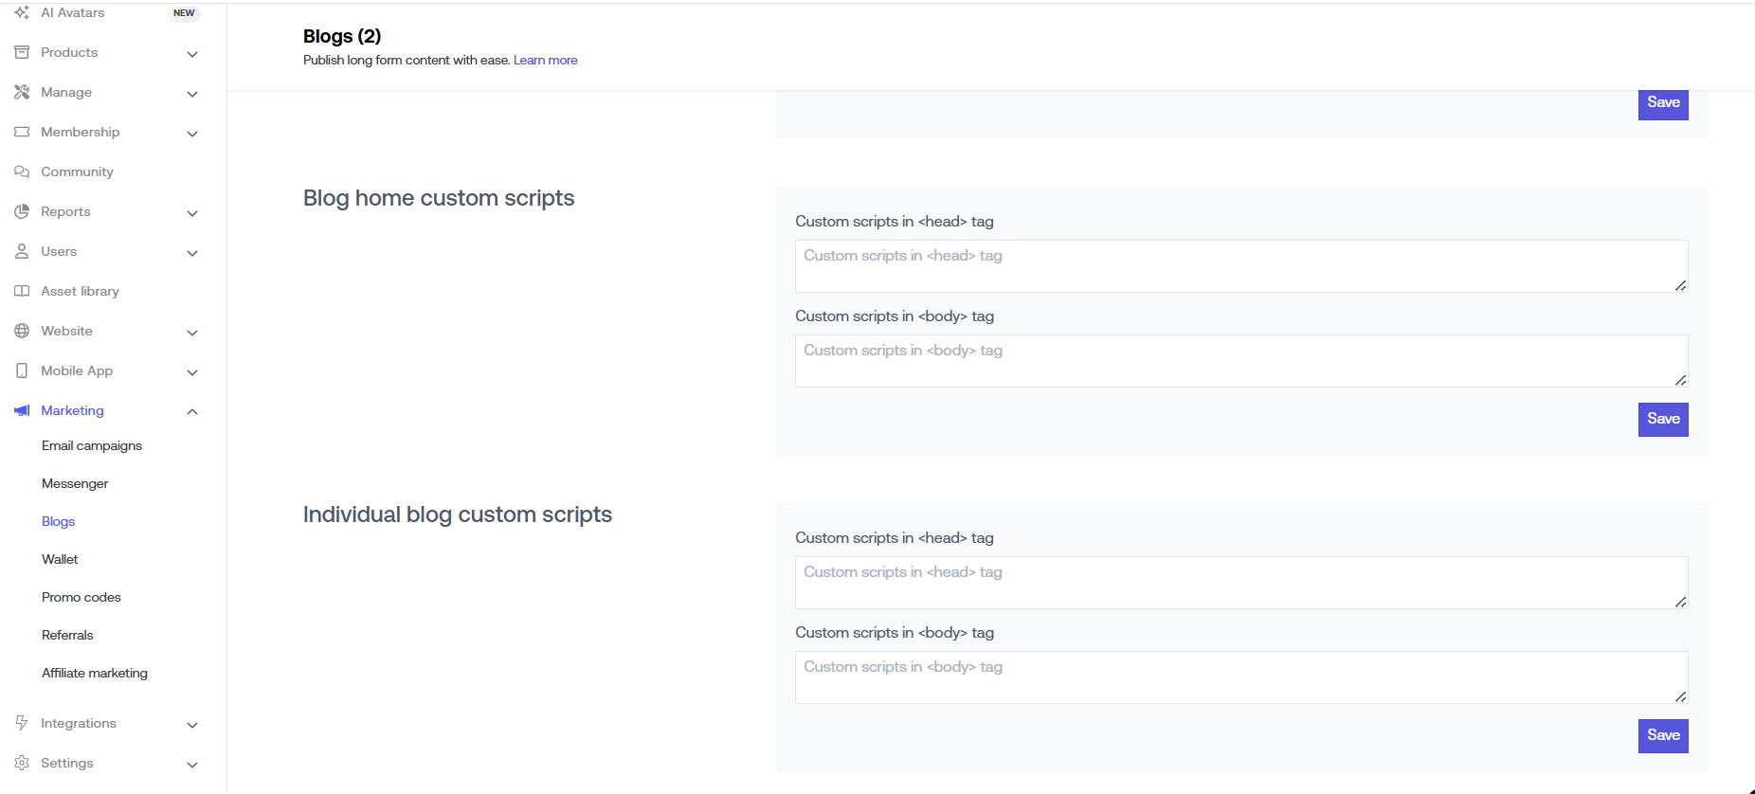This screenshot has width=1755, height=794.
Task: Click the Community chat bubbles icon
Action: click(22, 171)
